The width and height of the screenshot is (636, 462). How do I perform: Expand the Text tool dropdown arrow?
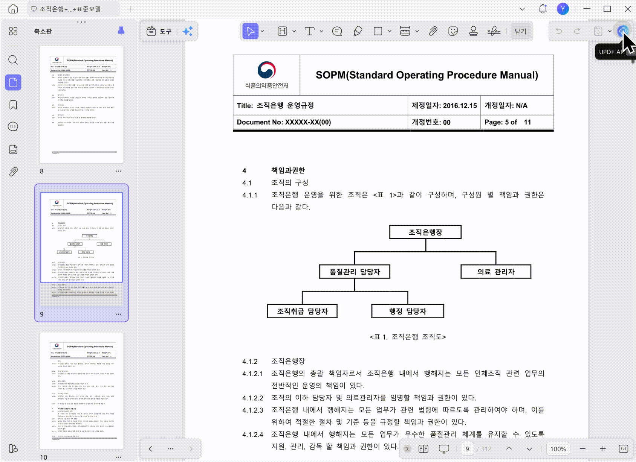pyautogui.click(x=321, y=31)
